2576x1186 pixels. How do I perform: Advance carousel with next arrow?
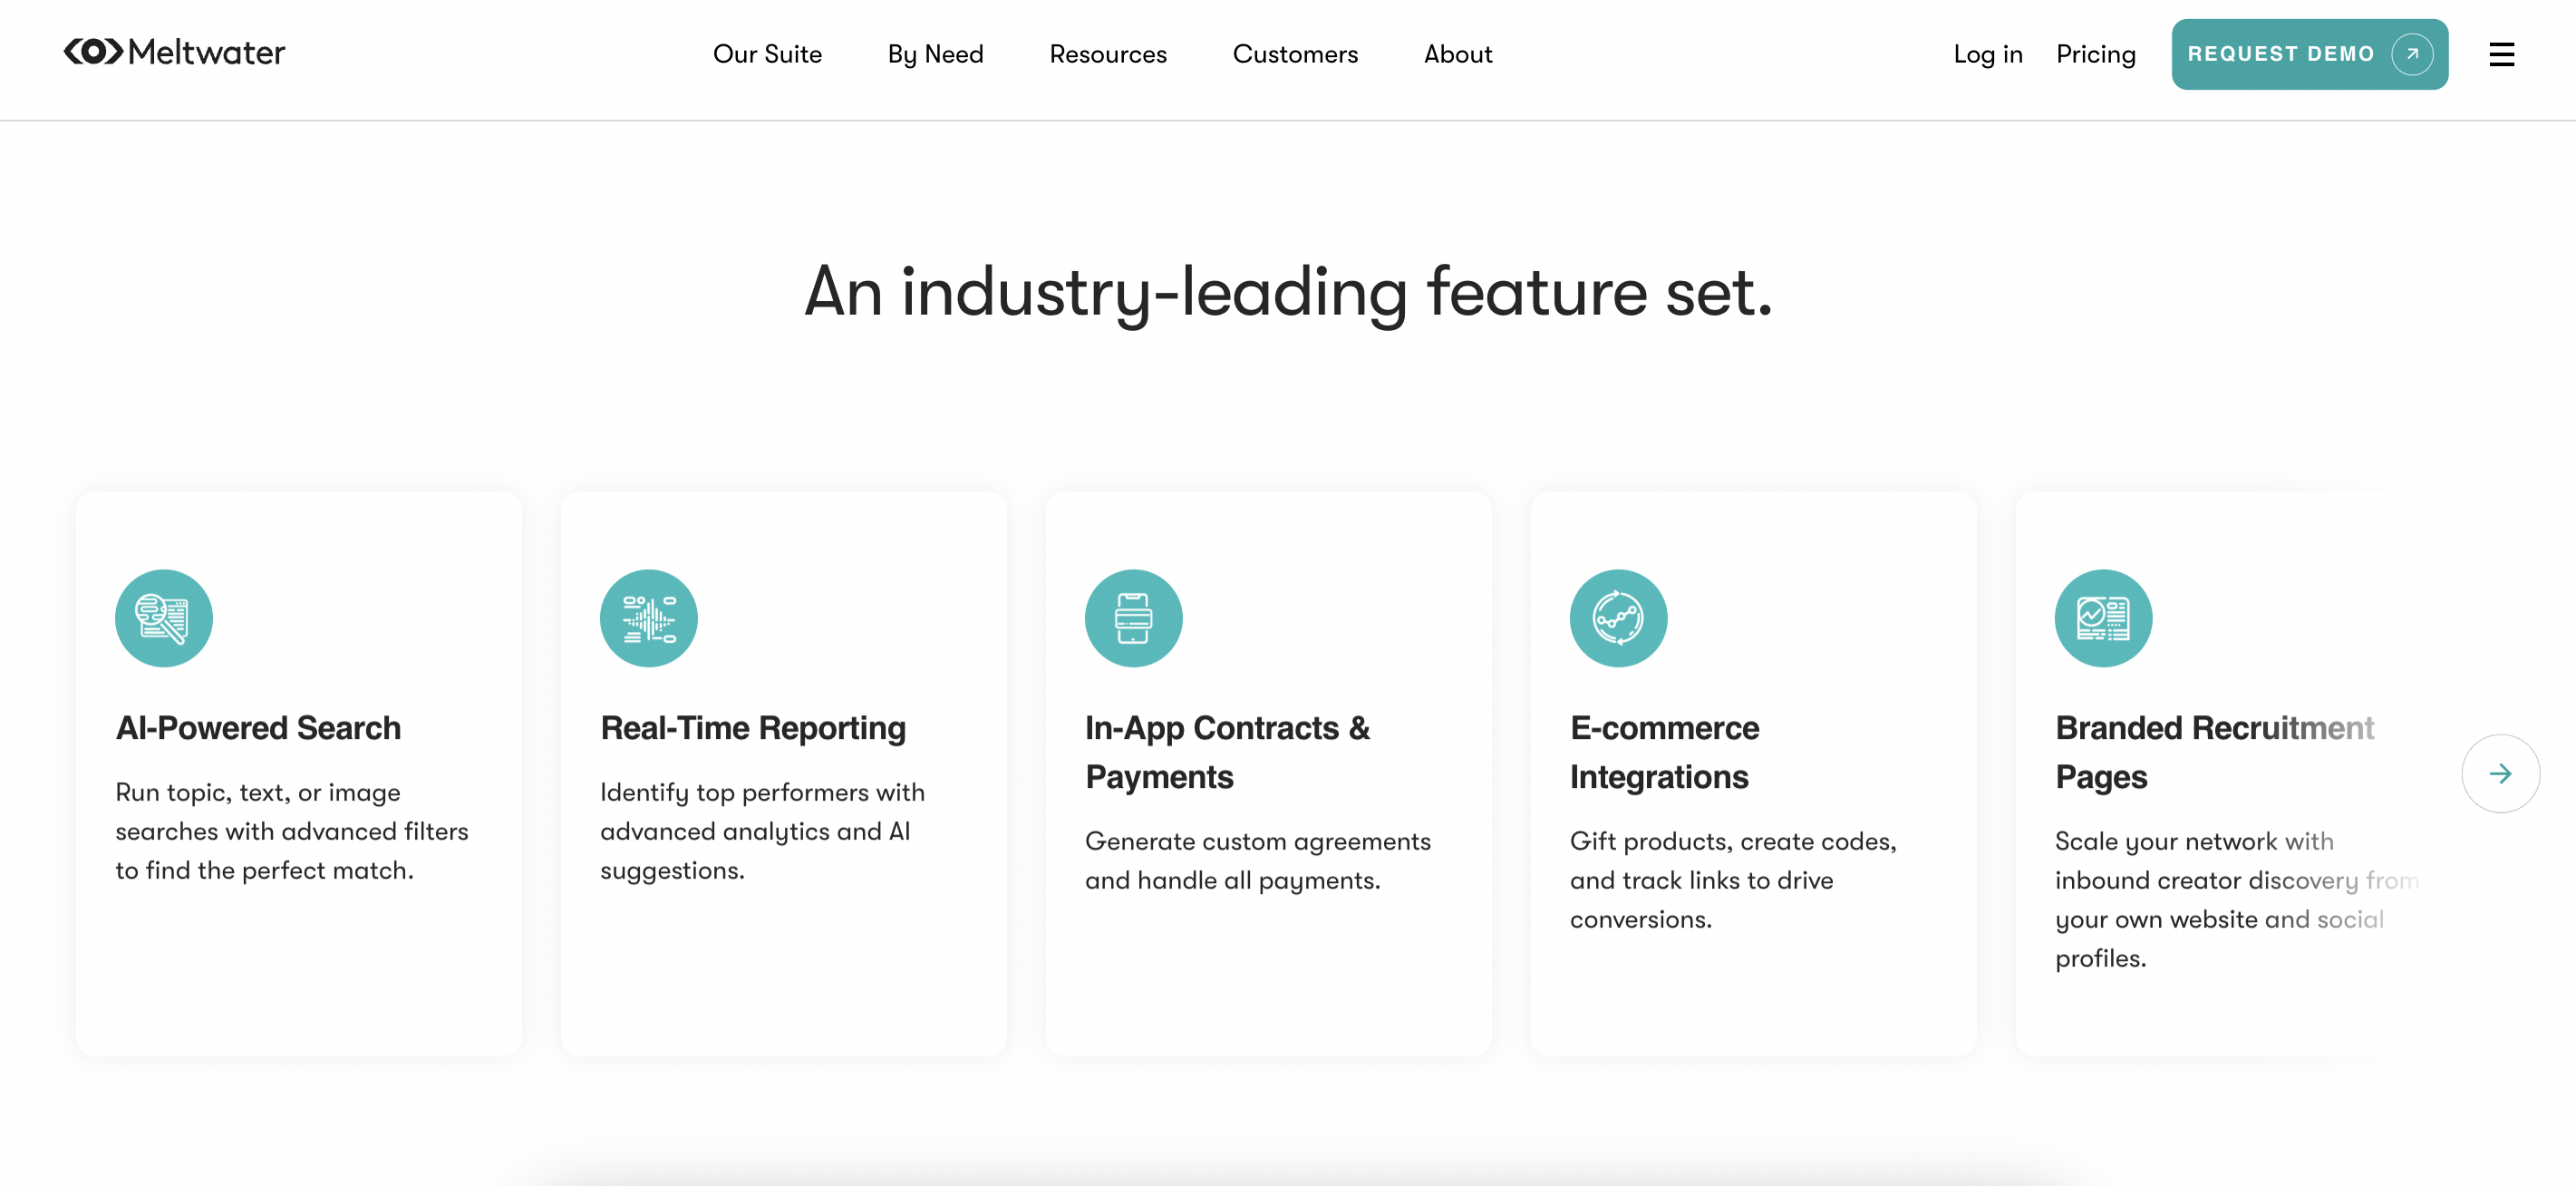coord(2500,773)
